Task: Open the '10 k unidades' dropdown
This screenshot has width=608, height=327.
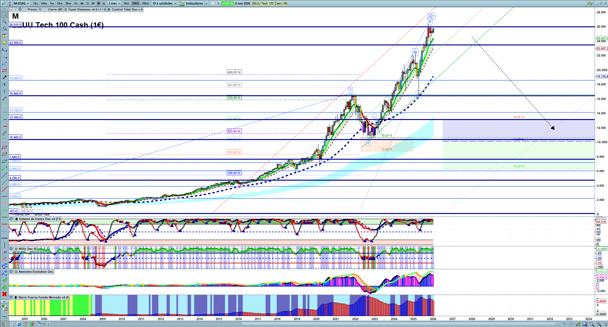Action: pyautogui.click(x=164, y=3)
